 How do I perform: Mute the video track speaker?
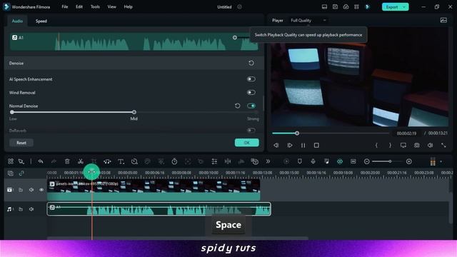point(31,190)
